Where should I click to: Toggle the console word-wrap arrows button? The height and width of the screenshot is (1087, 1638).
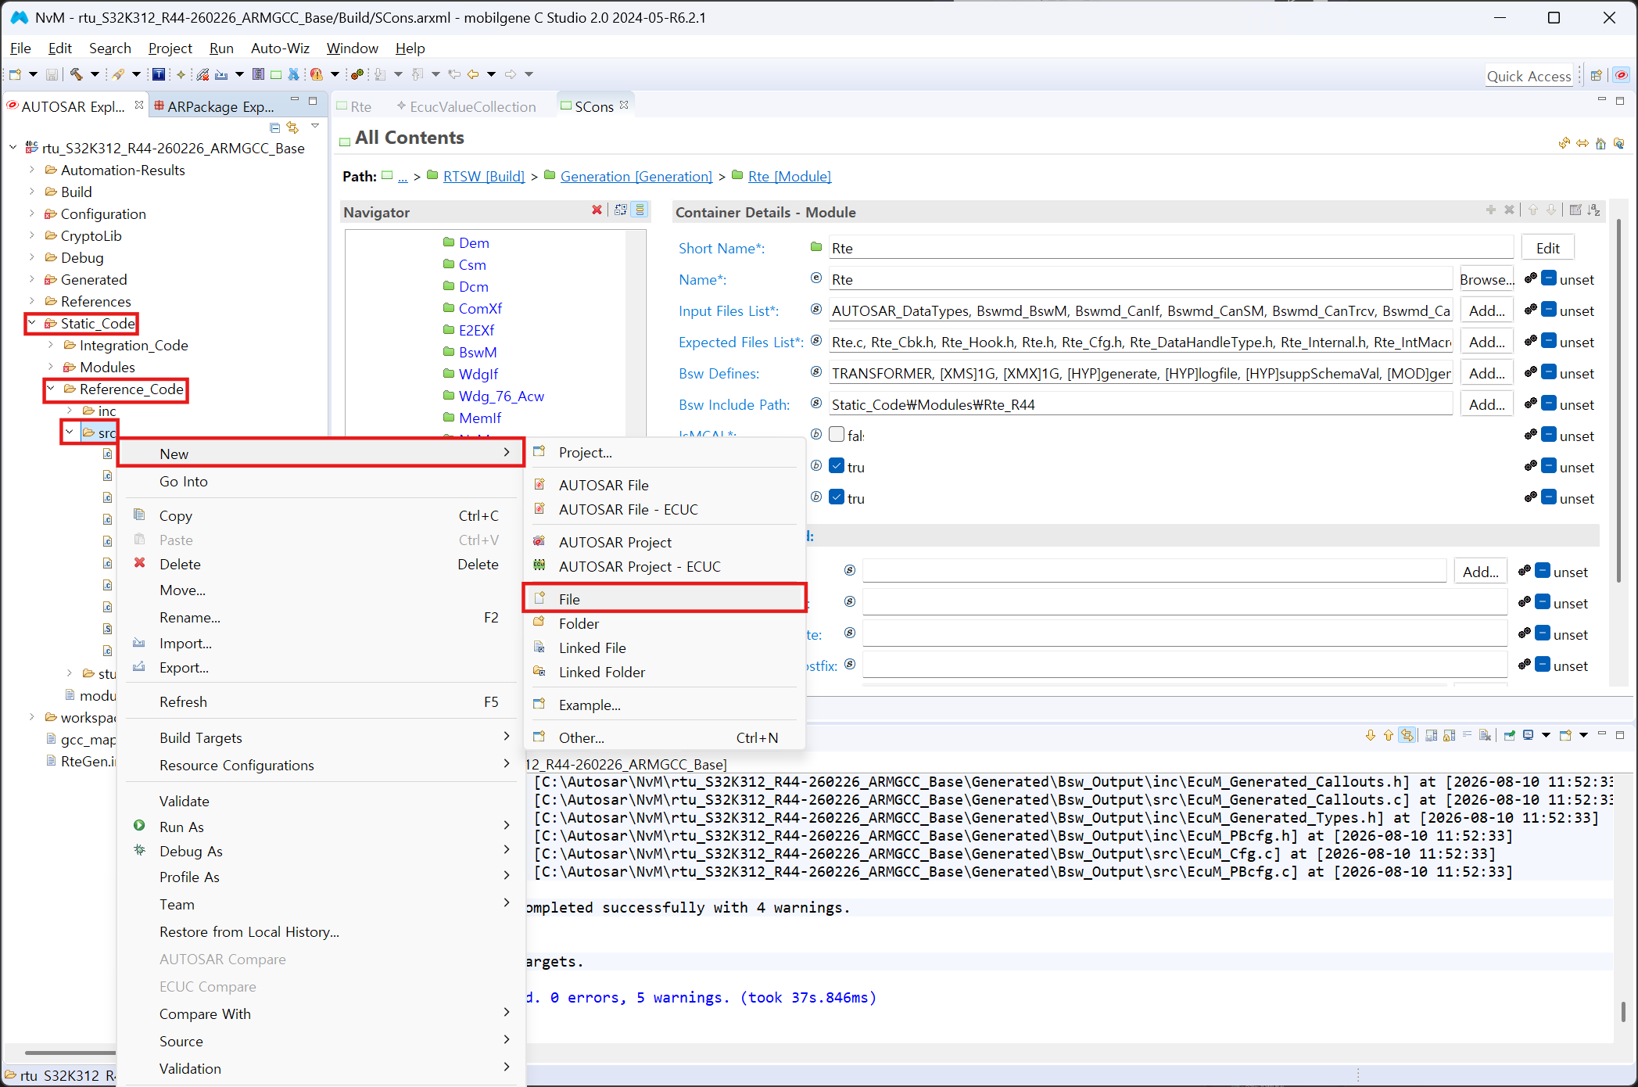coord(1407,735)
